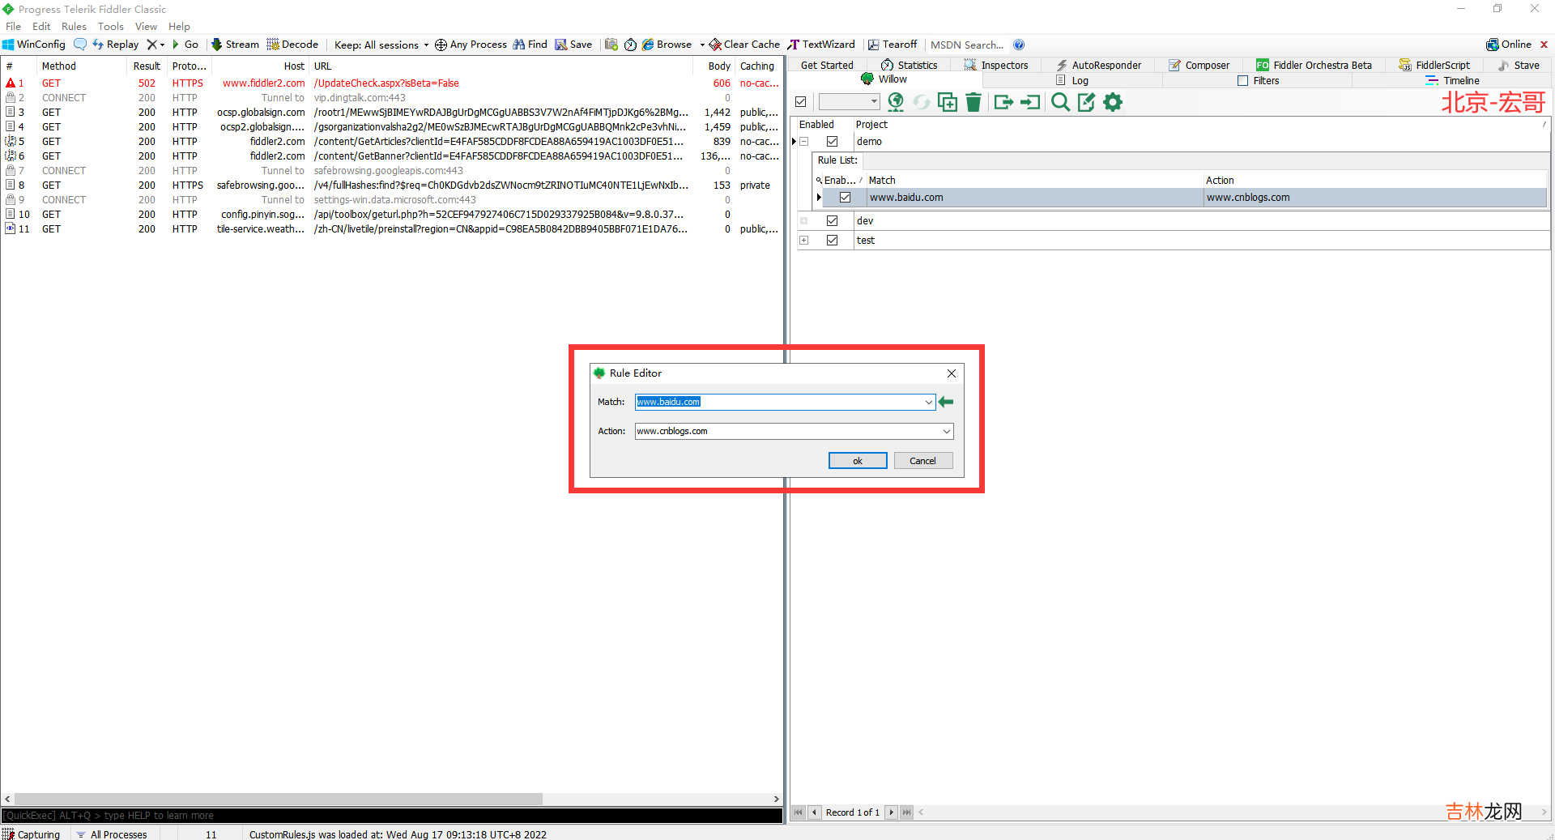Screen dimensions: 1555x840
Task: Collapse the demo project tree node
Action: pyautogui.click(x=804, y=141)
